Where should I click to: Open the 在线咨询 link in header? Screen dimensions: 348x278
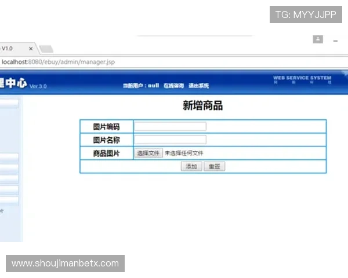coord(173,86)
